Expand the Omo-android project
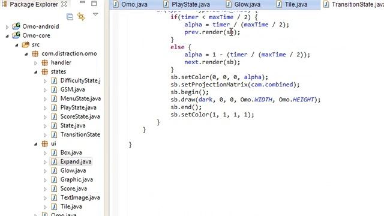The width and height of the screenshot is (384, 216). pyautogui.click(x=7, y=26)
